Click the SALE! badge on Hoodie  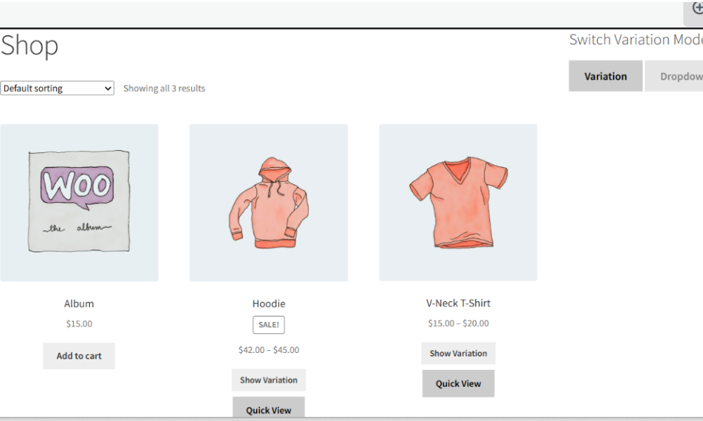269,324
